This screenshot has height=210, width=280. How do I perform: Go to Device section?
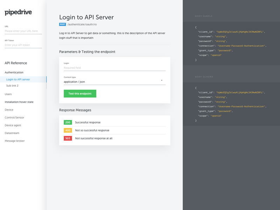pos(9,110)
